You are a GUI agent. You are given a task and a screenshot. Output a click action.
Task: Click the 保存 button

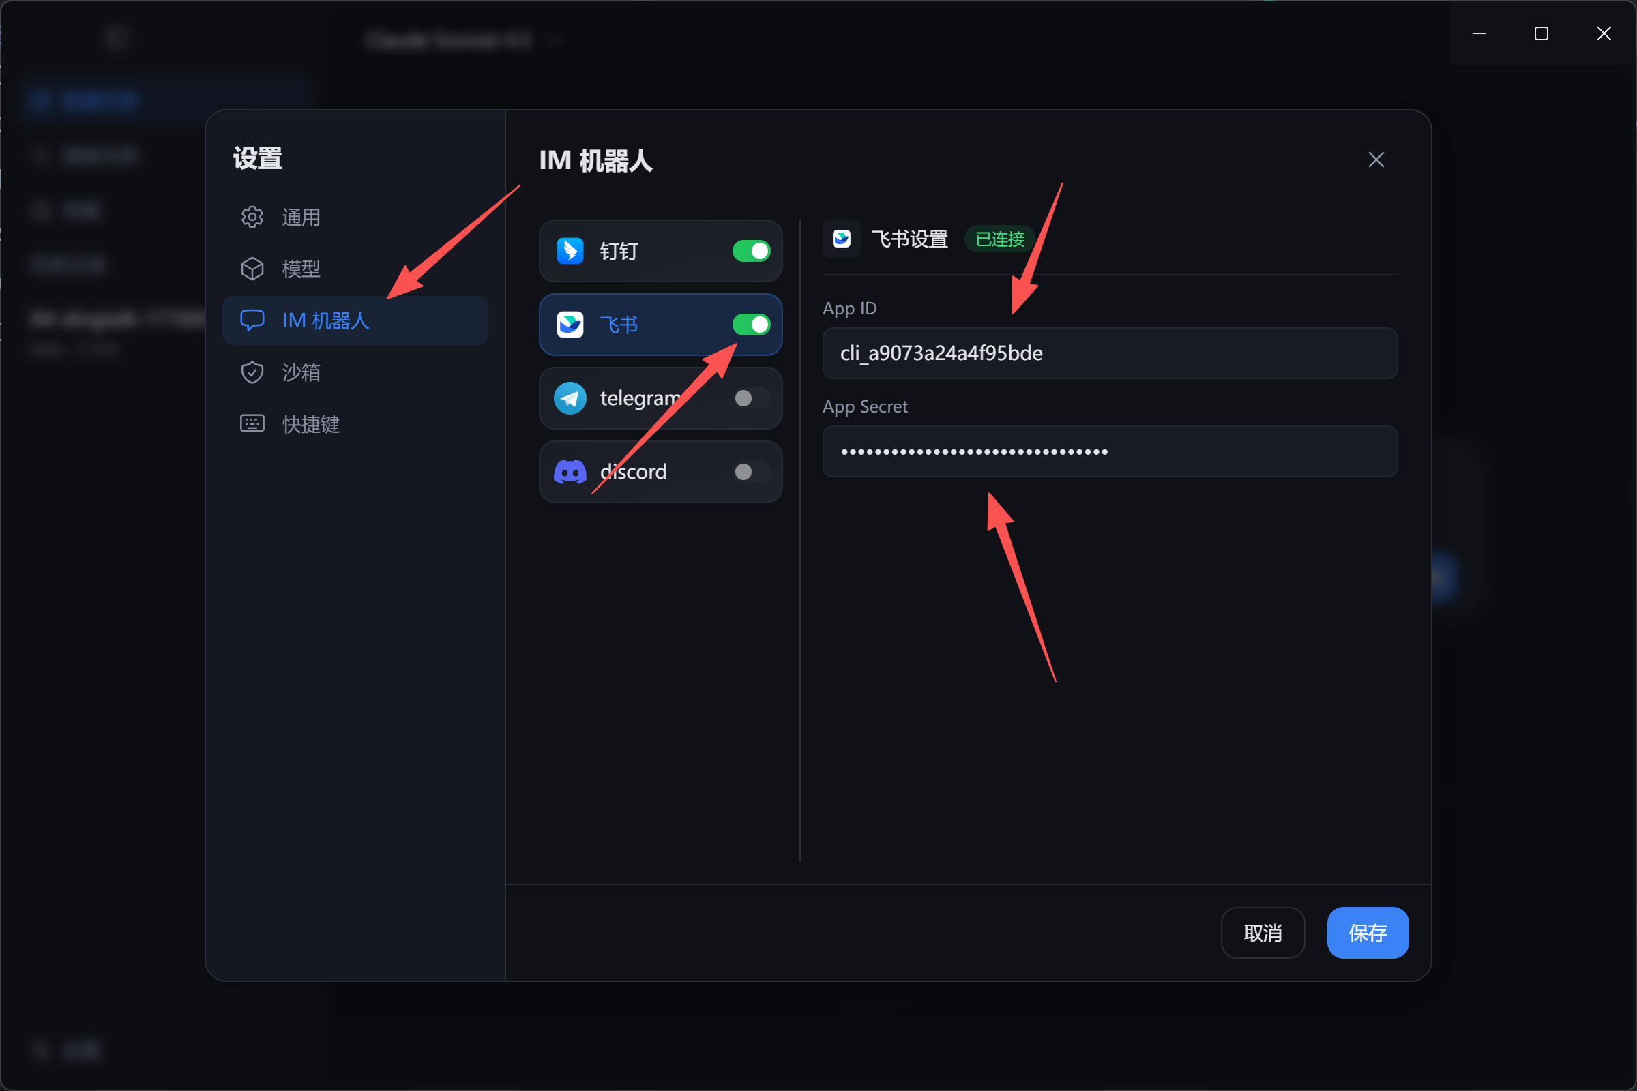(x=1368, y=933)
